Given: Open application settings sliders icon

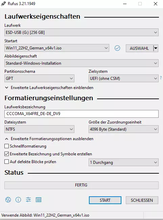Looking at the screenshot, I should [x=28, y=200].
